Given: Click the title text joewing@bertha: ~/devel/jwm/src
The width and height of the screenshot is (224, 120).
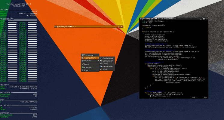Looking at the screenshot, I should 159,19.
